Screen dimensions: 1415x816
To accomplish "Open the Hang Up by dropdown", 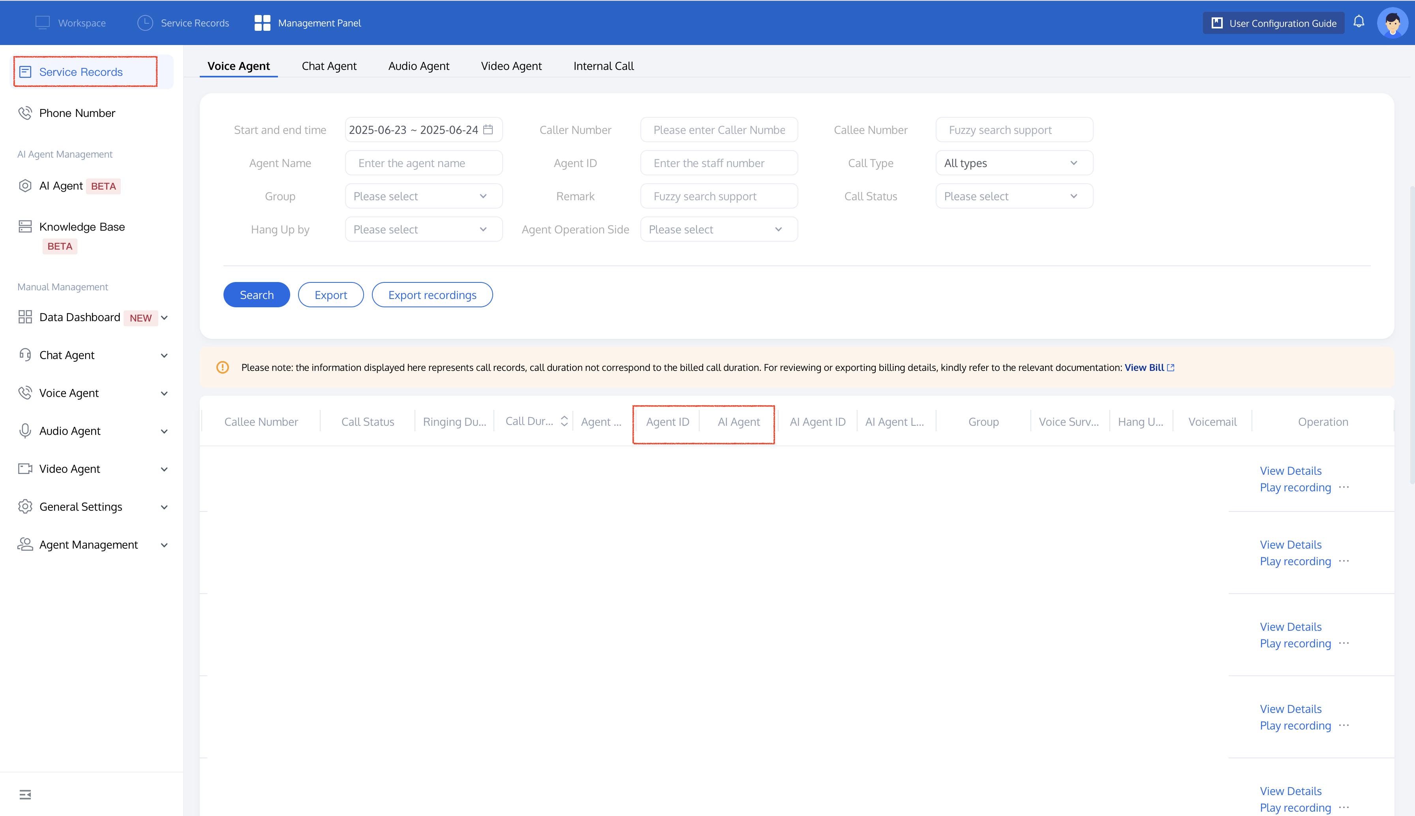I will [x=423, y=229].
